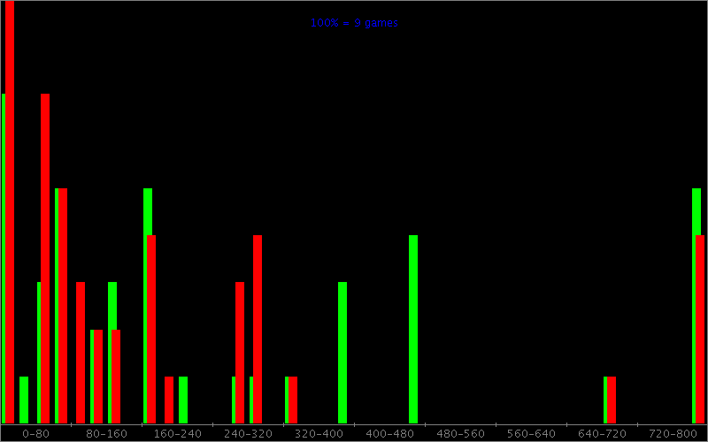Click the '160-240' range label

pyautogui.click(x=178, y=434)
